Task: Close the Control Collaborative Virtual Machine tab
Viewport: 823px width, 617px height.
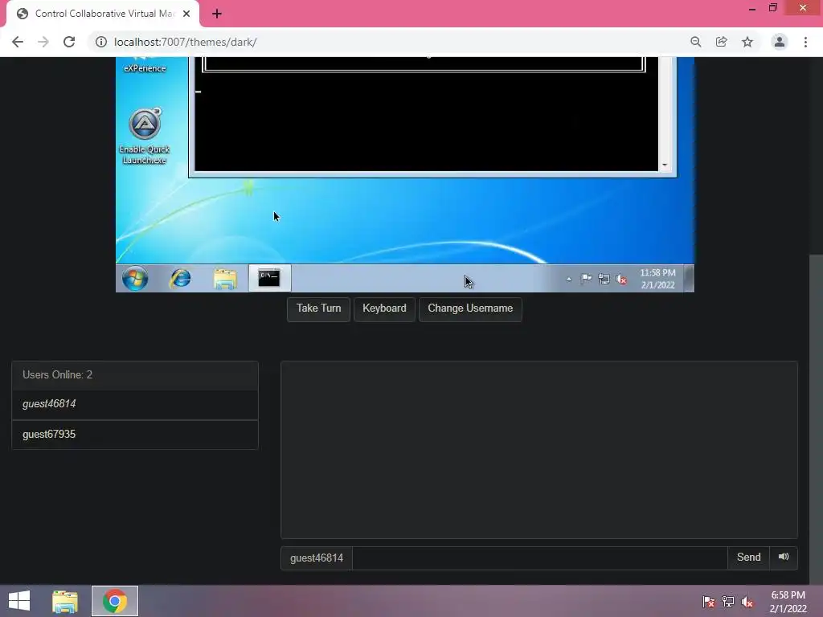Action: click(x=186, y=14)
